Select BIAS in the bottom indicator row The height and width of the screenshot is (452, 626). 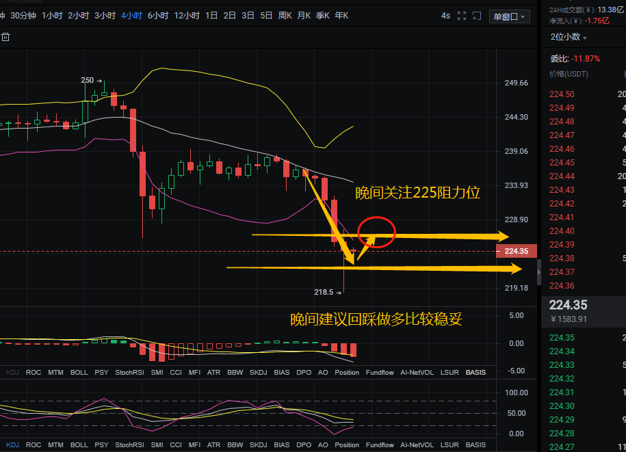pos(281,444)
